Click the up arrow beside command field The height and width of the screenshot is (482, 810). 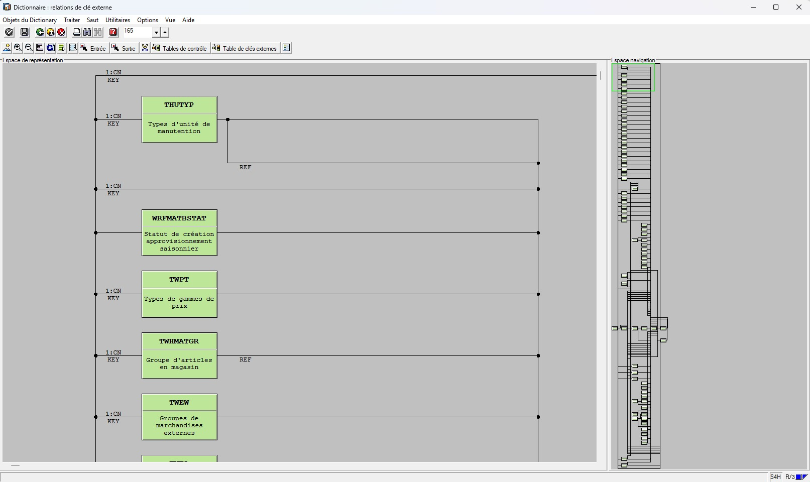coord(165,32)
